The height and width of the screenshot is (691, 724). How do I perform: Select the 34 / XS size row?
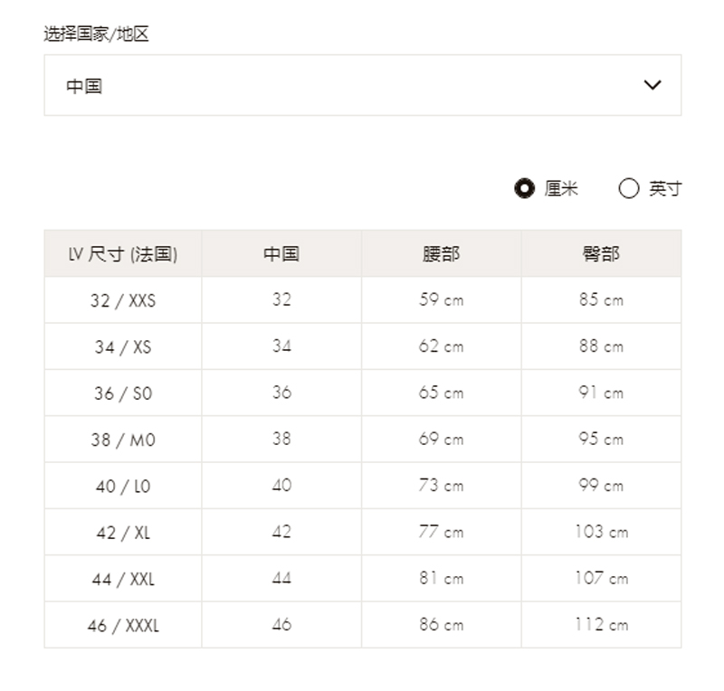123,346
